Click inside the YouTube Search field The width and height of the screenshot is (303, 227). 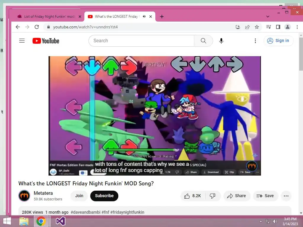point(141,41)
